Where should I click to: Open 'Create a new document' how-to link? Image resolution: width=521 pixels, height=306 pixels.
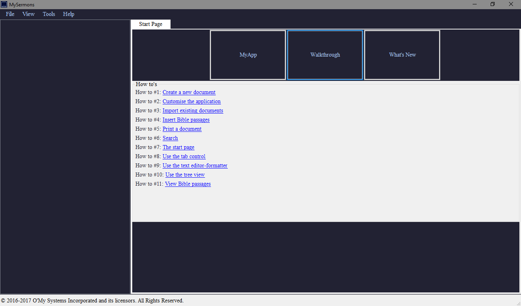pos(189,92)
